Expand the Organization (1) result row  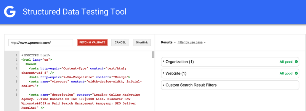click(x=230, y=62)
